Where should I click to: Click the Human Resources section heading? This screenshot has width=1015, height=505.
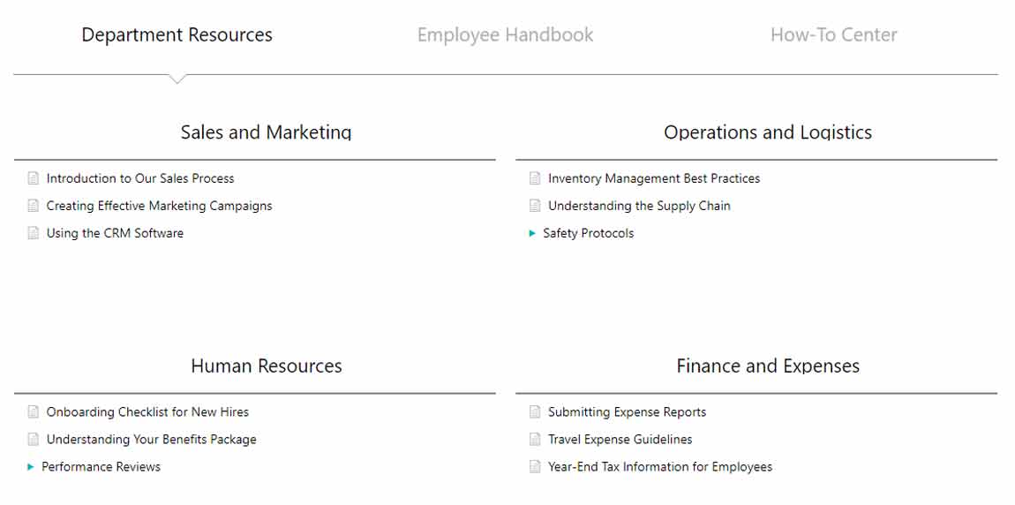[x=266, y=366]
